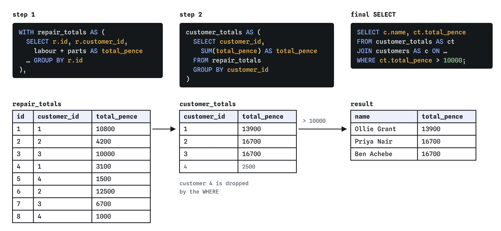Click the repair_totals table title
Image resolution: width=501 pixels, height=231 pixels.
(37, 104)
